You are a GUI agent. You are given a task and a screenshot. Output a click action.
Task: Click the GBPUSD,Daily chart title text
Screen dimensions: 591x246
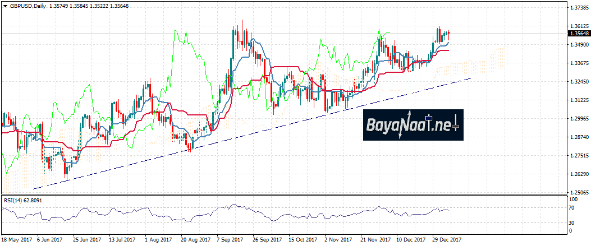(28, 6)
